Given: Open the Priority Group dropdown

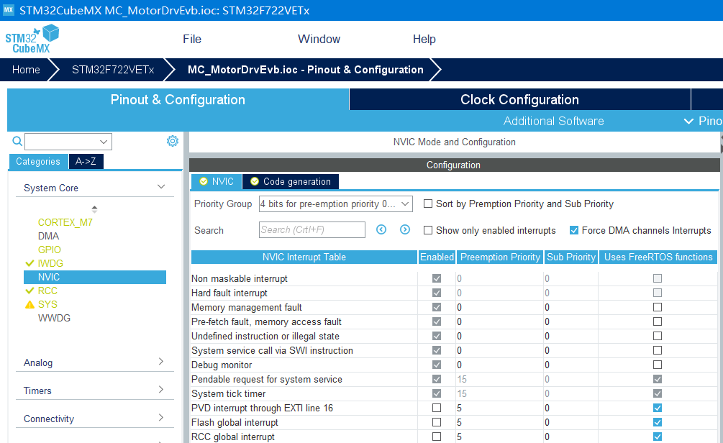Looking at the screenshot, I should 336,204.
